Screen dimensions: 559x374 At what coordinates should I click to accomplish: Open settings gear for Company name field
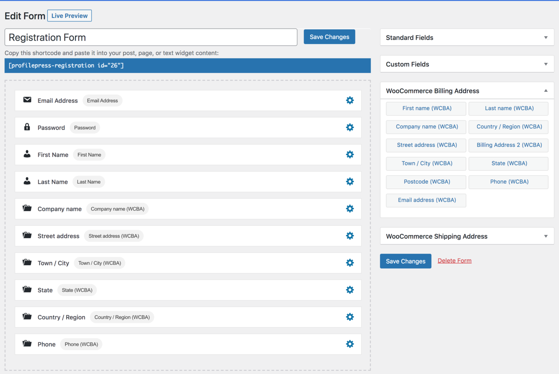(350, 209)
